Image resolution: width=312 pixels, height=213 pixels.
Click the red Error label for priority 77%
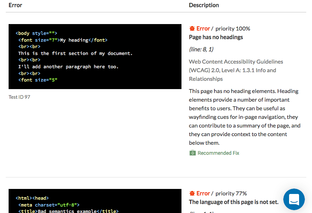pyautogui.click(x=203, y=193)
